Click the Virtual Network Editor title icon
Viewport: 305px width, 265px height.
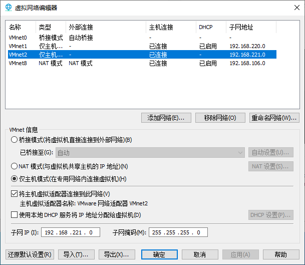pyautogui.click(x=9, y=8)
